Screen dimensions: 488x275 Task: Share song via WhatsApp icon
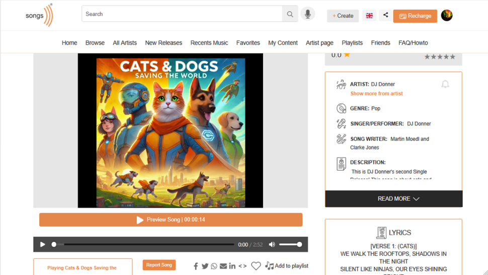pyautogui.click(x=214, y=266)
